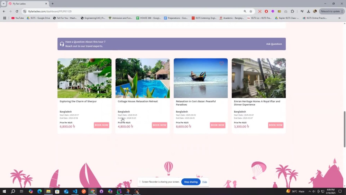
Task: Open the HOUSE 388 Google Sheets bookmark
Action: point(148,18)
